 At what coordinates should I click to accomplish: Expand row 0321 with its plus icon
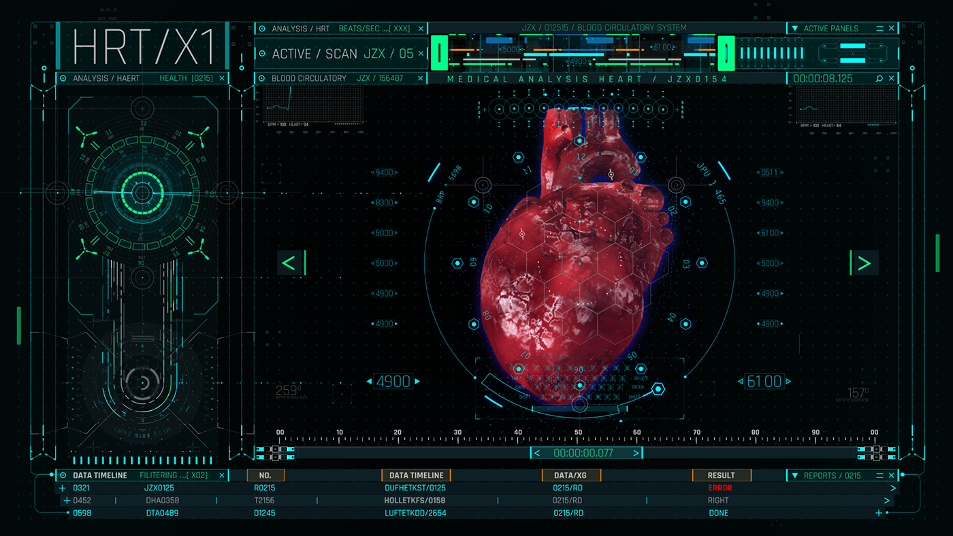click(63, 488)
